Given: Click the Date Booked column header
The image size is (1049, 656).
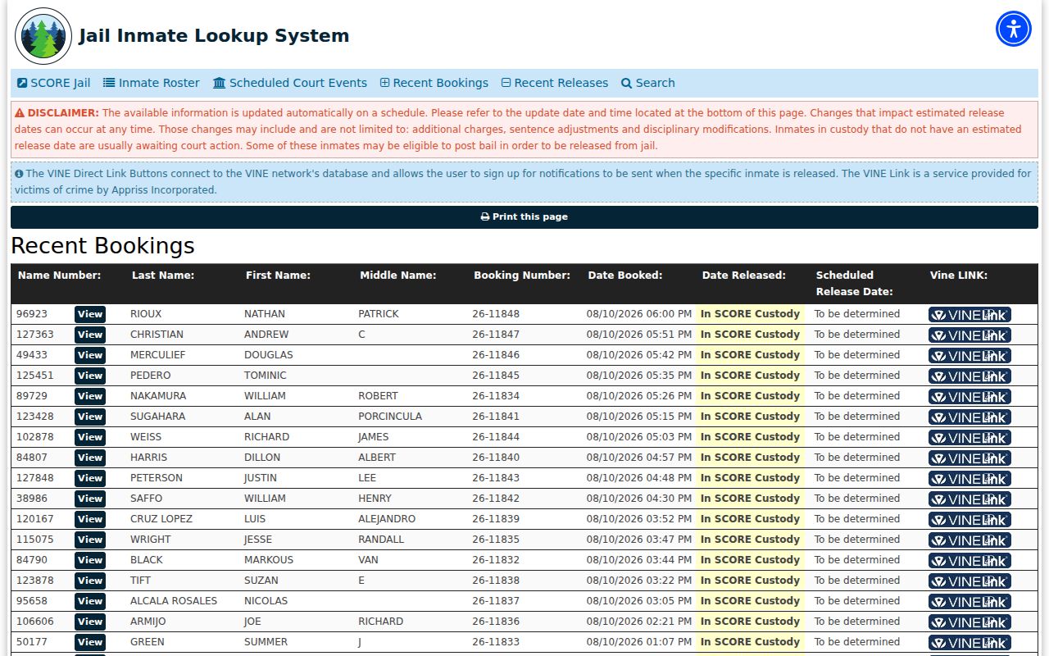Looking at the screenshot, I should 625,276.
